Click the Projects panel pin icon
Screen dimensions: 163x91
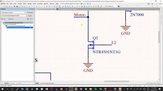pos(32,9)
